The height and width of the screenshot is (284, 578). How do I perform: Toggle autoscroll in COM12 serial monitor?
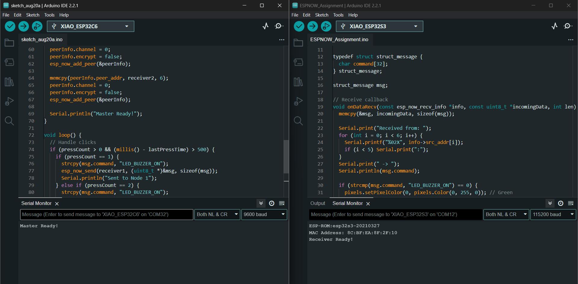click(550, 203)
